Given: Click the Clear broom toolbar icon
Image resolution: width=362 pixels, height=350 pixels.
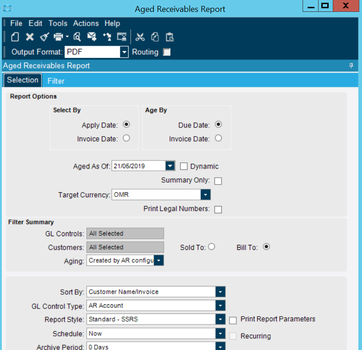Looking at the screenshot, I should (x=44, y=37).
